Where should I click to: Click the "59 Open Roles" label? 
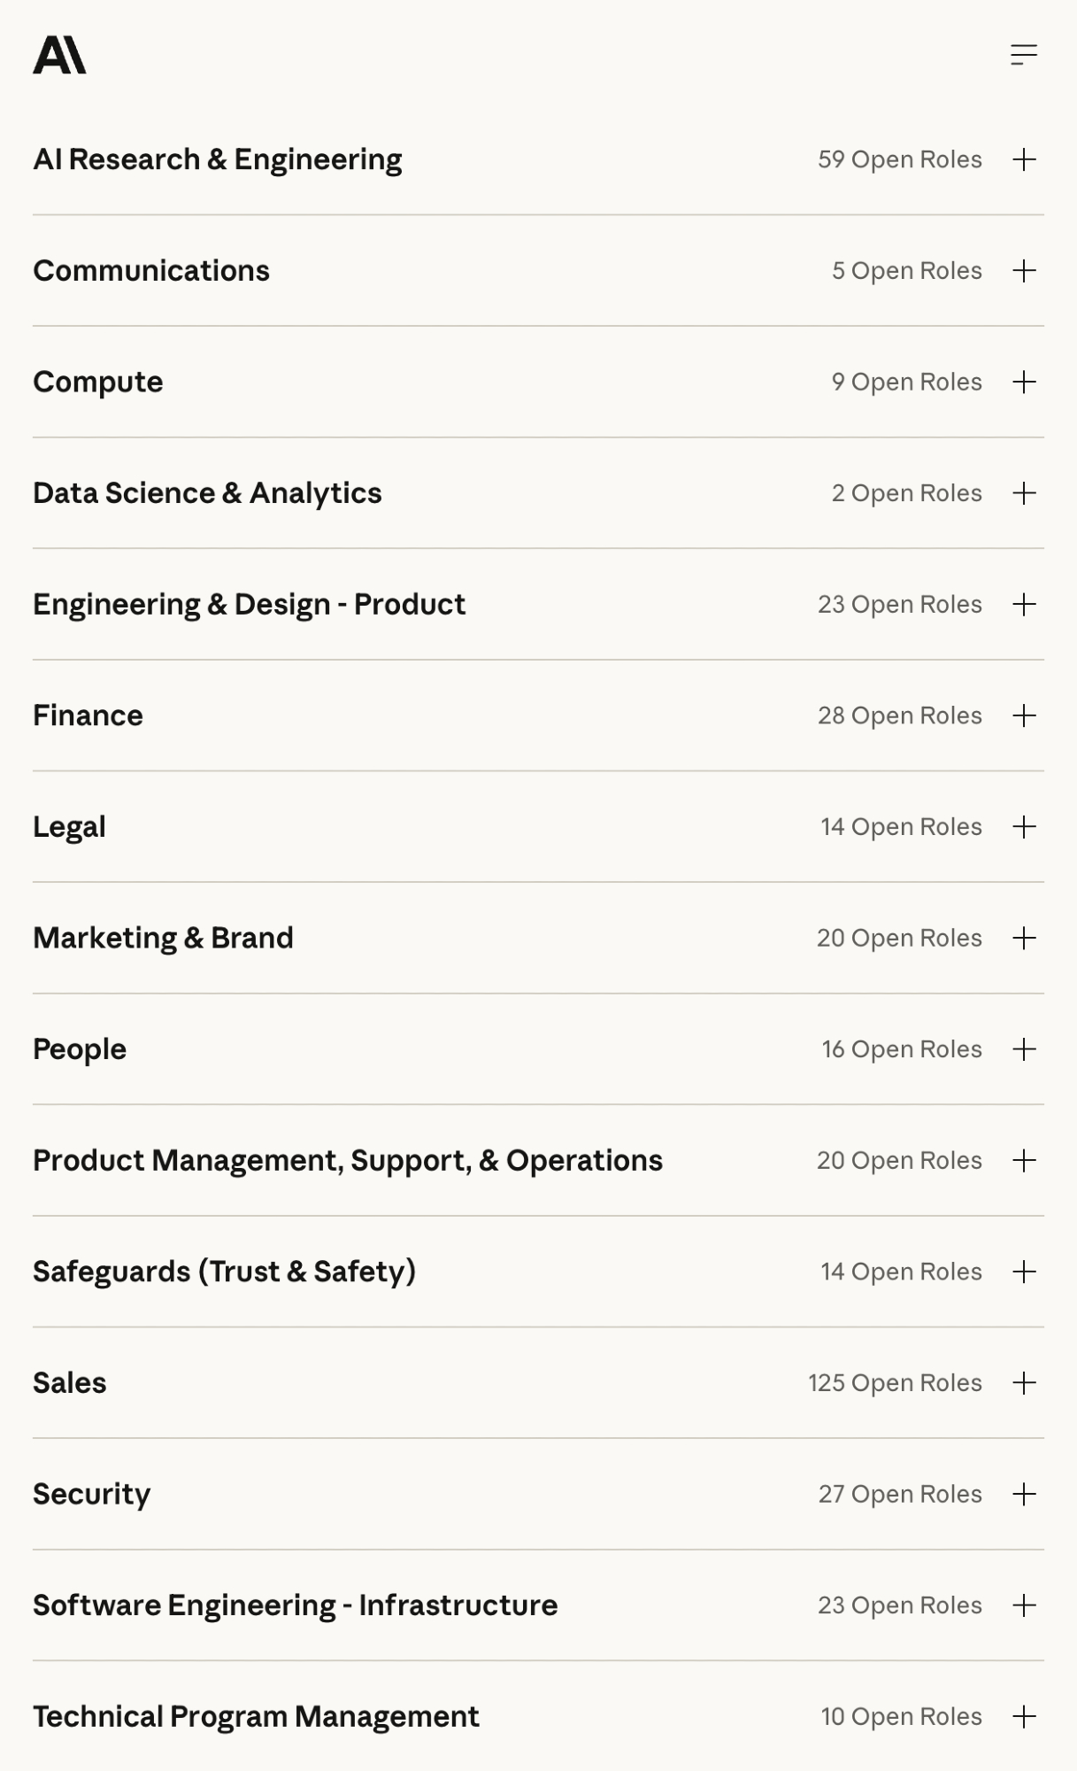[899, 160]
